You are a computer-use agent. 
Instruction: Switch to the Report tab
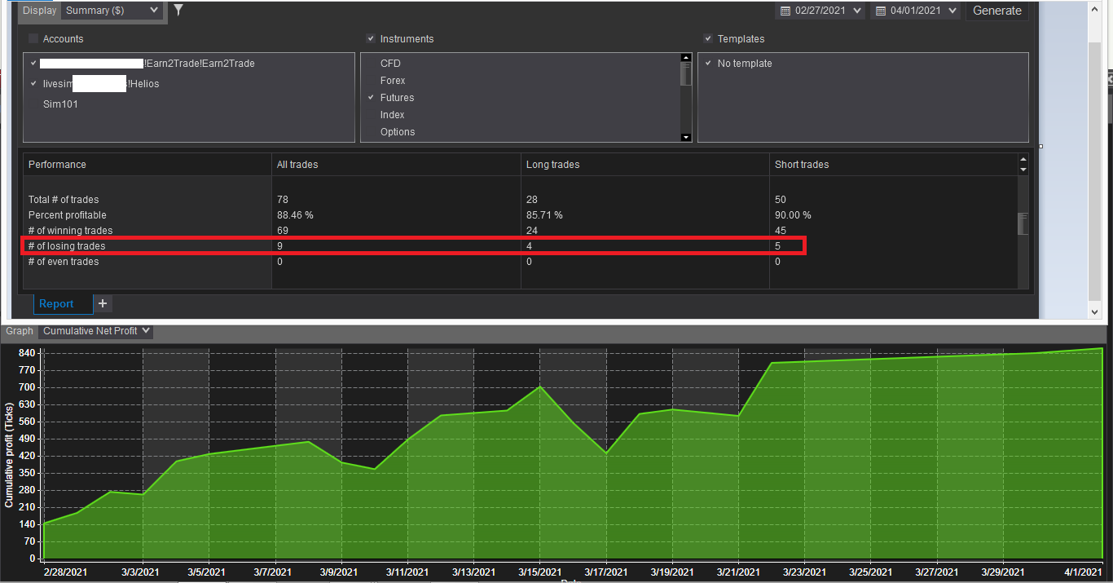coord(56,303)
